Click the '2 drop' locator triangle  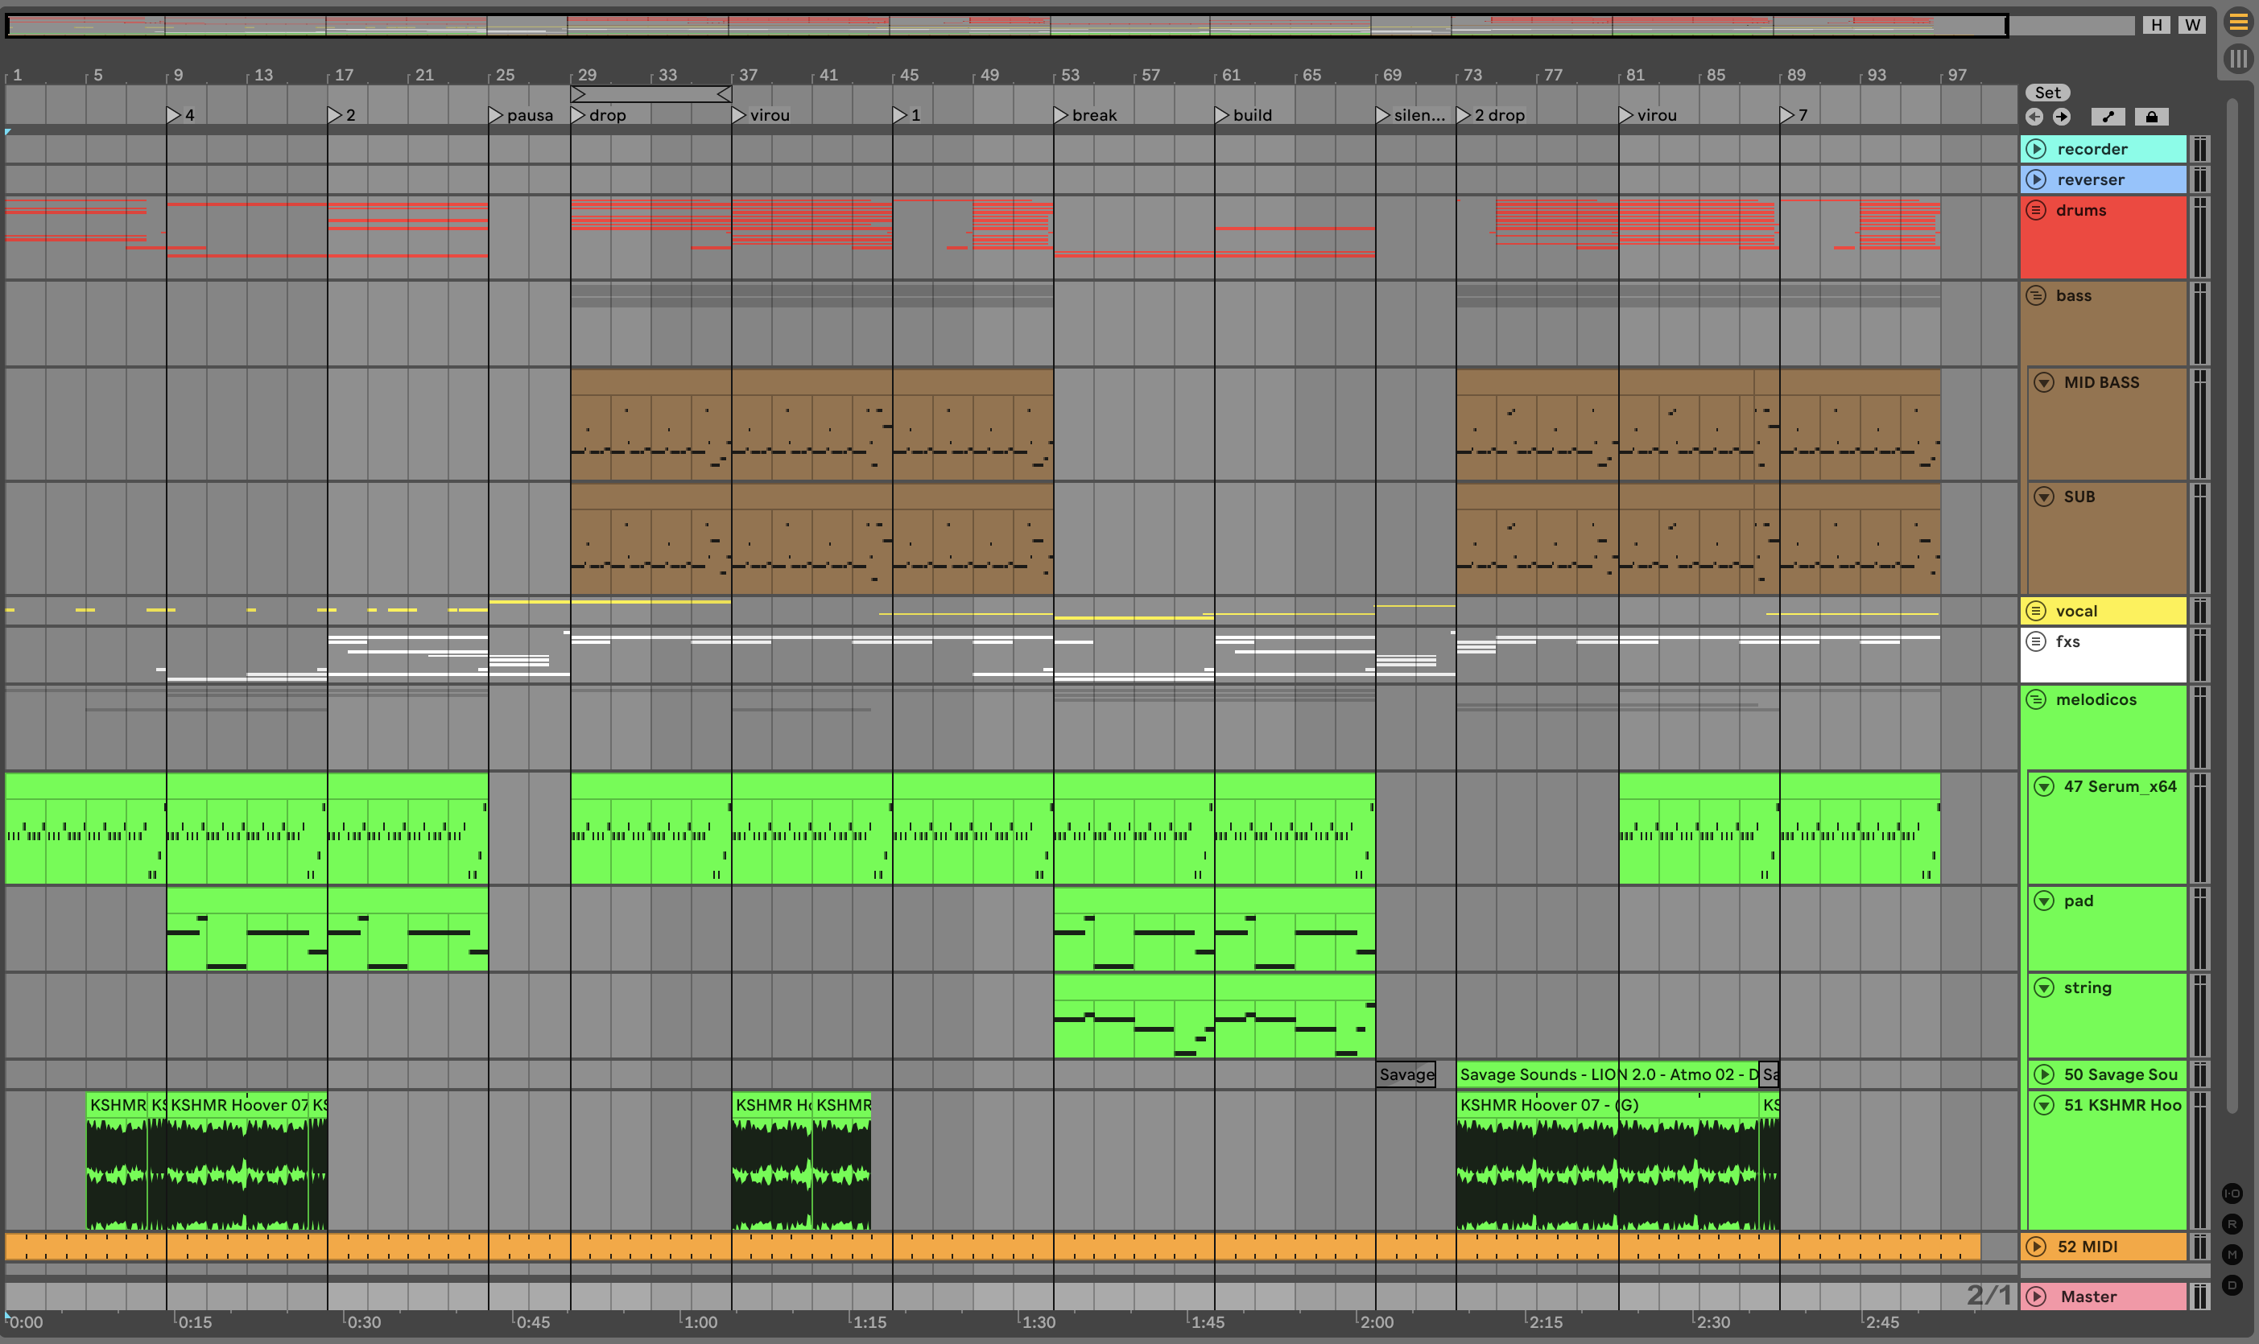[x=1464, y=115]
